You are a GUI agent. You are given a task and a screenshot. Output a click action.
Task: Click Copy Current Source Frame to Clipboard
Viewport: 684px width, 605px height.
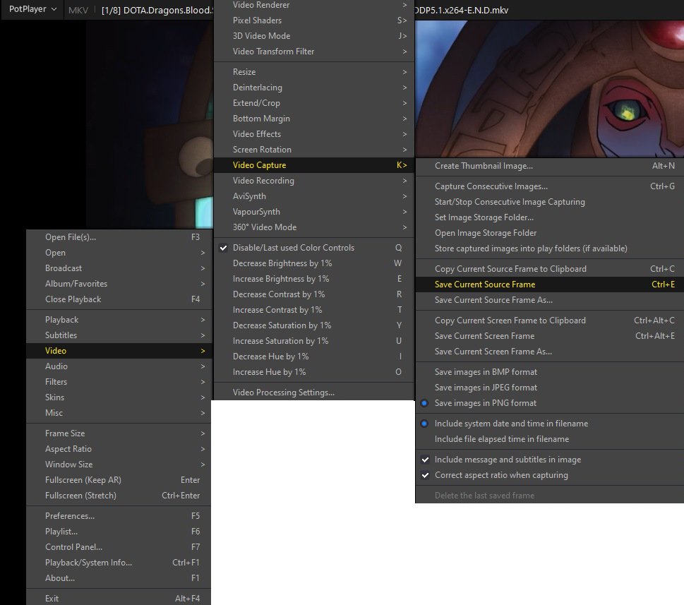(x=550, y=269)
